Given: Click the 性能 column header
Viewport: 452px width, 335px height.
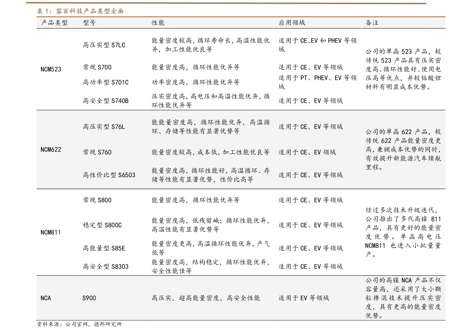Looking at the screenshot, I should click(158, 23).
